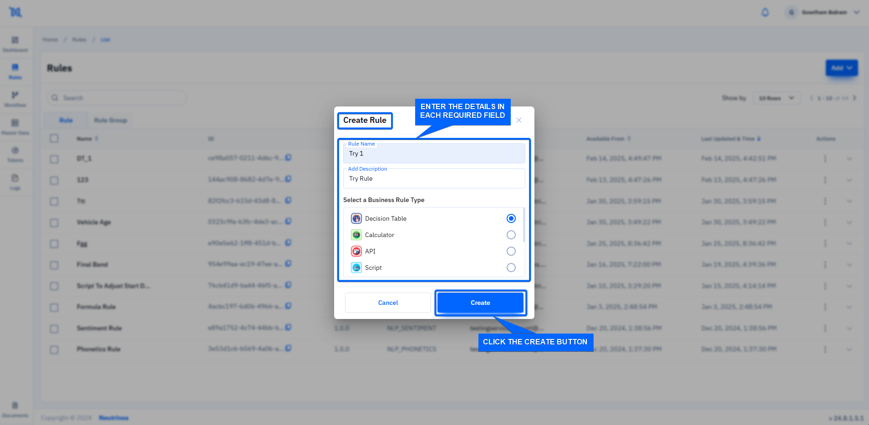Image resolution: width=869 pixels, height=425 pixels.
Task: Open the actions menu for DT_1 row
Action: pos(825,159)
